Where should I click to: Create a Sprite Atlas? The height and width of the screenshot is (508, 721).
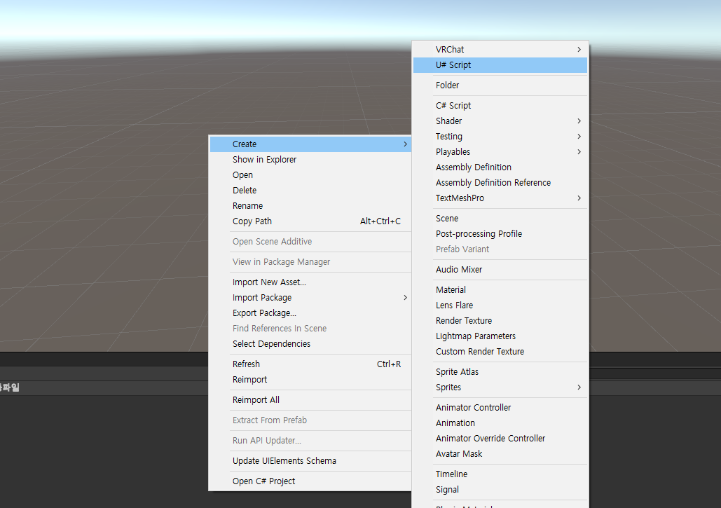[500, 371]
